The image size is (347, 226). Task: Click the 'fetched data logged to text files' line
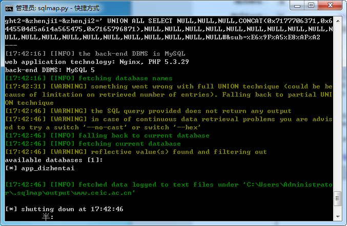click(169, 189)
